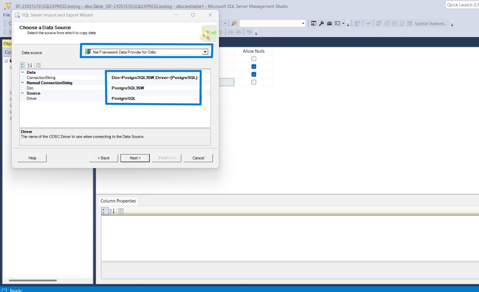Click the Dsn=PostgreSQL35W connection string value

click(155, 77)
